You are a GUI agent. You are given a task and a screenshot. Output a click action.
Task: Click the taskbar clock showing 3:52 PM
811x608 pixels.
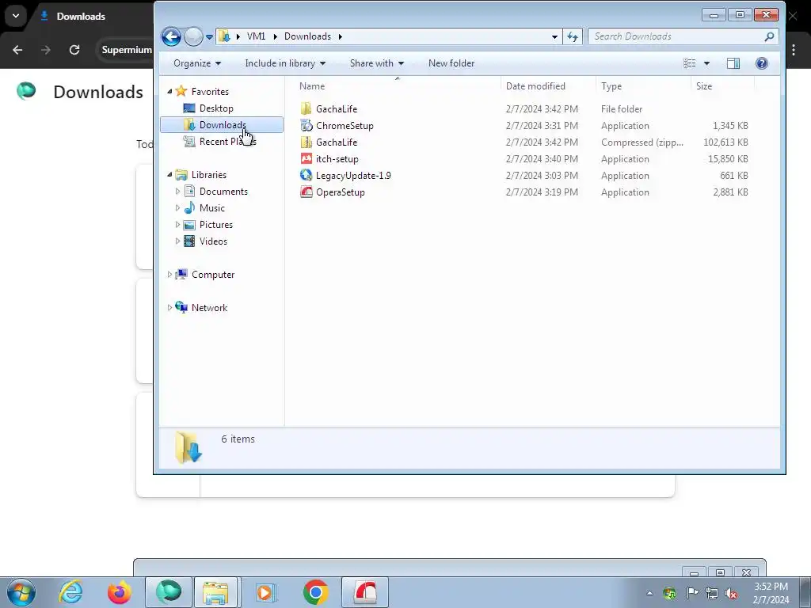tap(771, 593)
